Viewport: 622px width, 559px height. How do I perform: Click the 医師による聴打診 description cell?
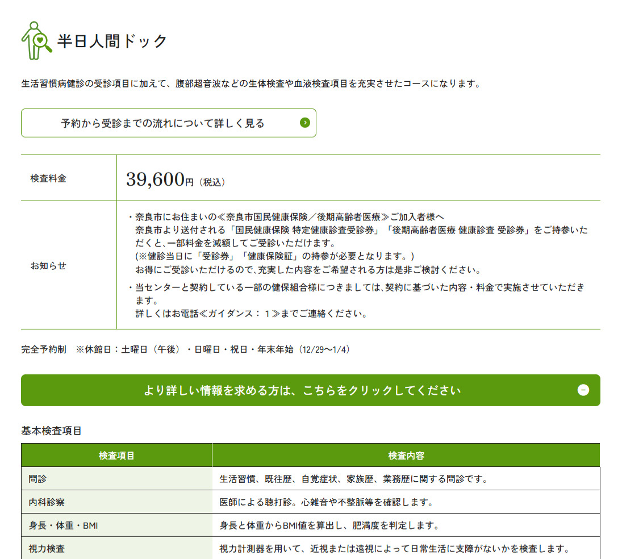click(326, 502)
